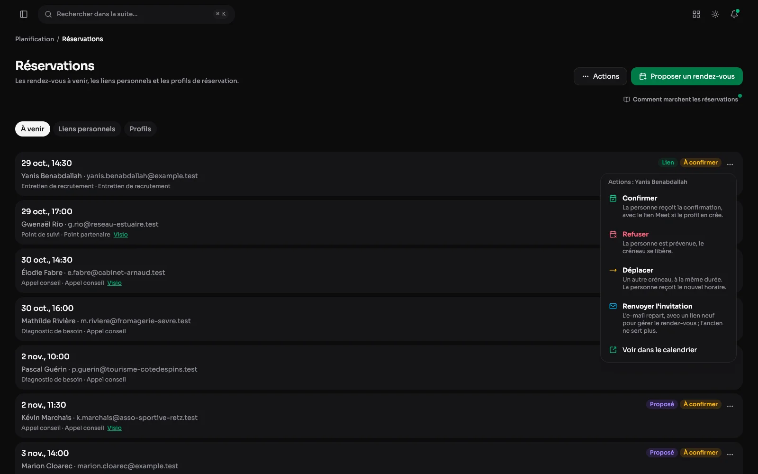Click the Lien badge on Yanis row
758x474 pixels.
[668, 163]
